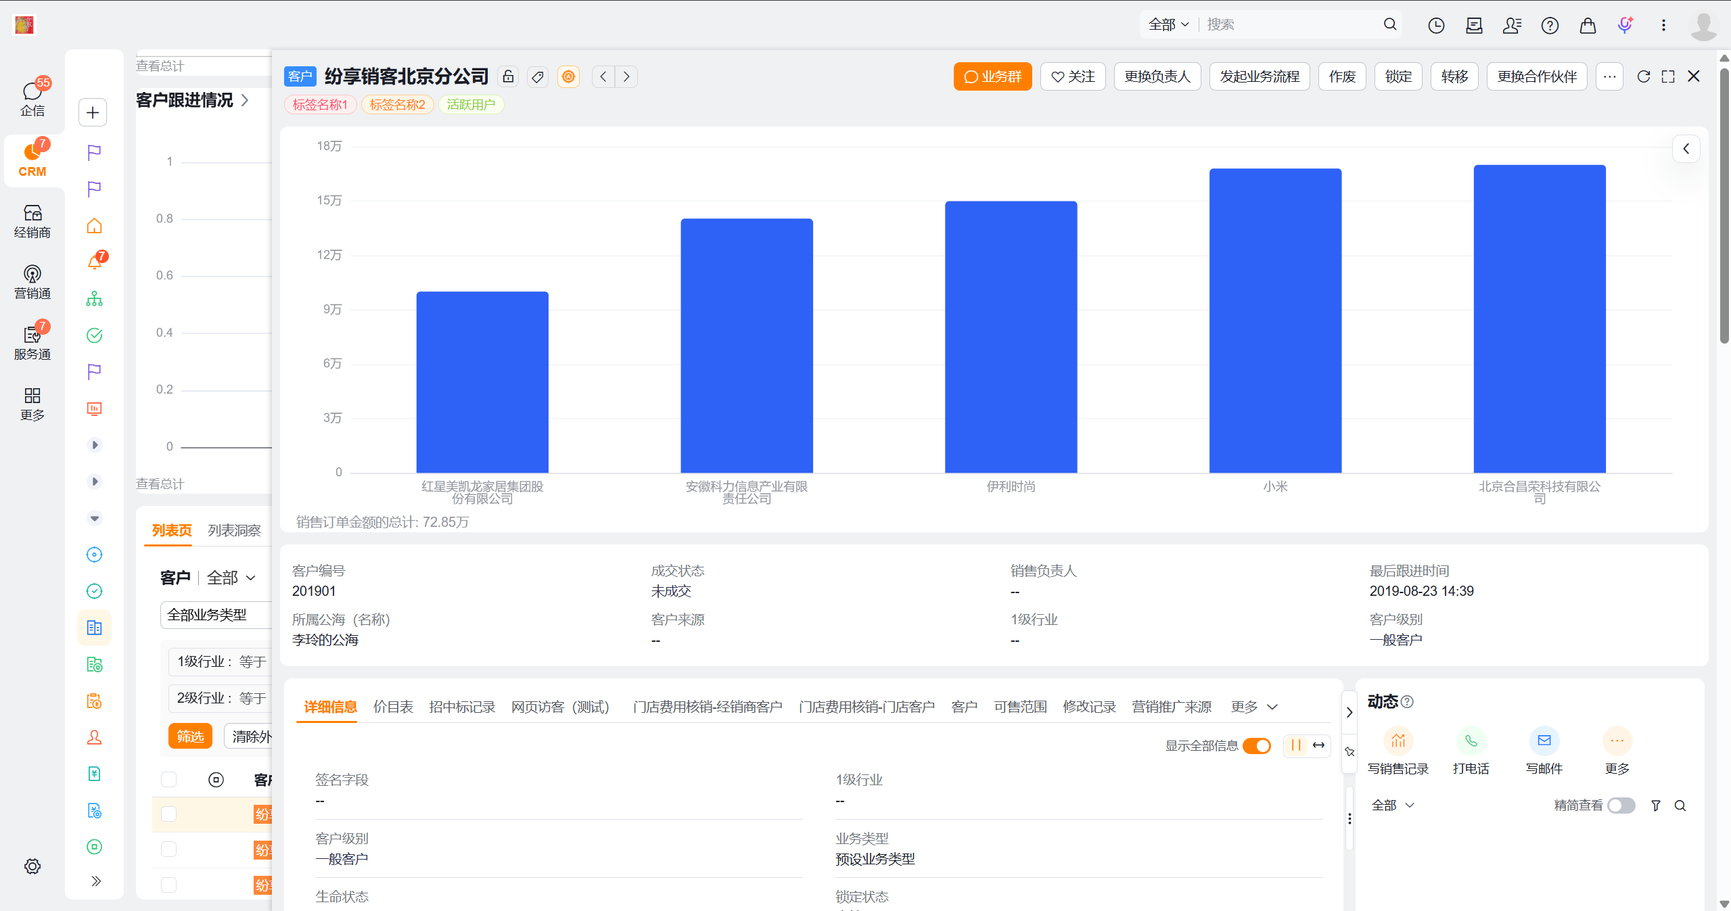The height and width of the screenshot is (911, 1731).
Task: Open the help question mark icon
Action: click(1550, 25)
